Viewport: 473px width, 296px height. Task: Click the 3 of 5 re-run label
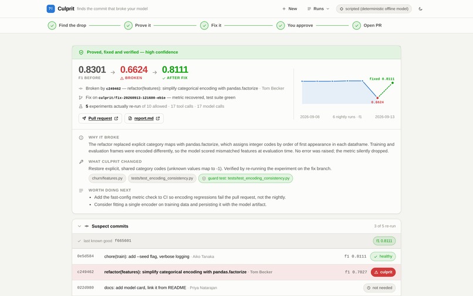385,226
